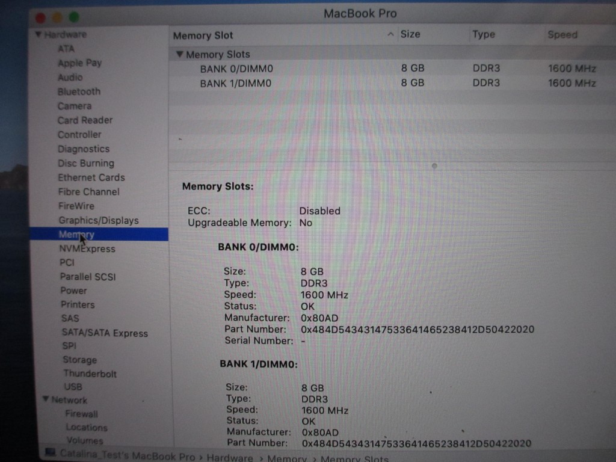Select Fibre Channel in the sidebar
This screenshot has width=616, height=462.
pos(89,192)
